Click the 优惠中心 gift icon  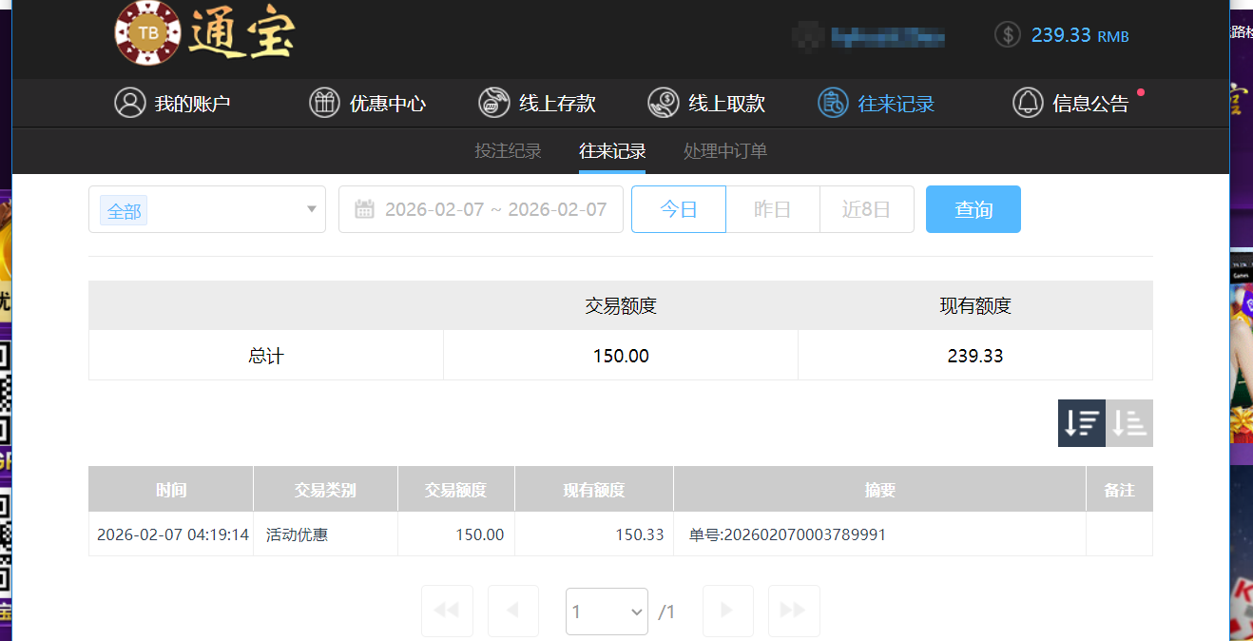[324, 103]
